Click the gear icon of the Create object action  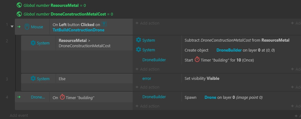click(x=138, y=50)
